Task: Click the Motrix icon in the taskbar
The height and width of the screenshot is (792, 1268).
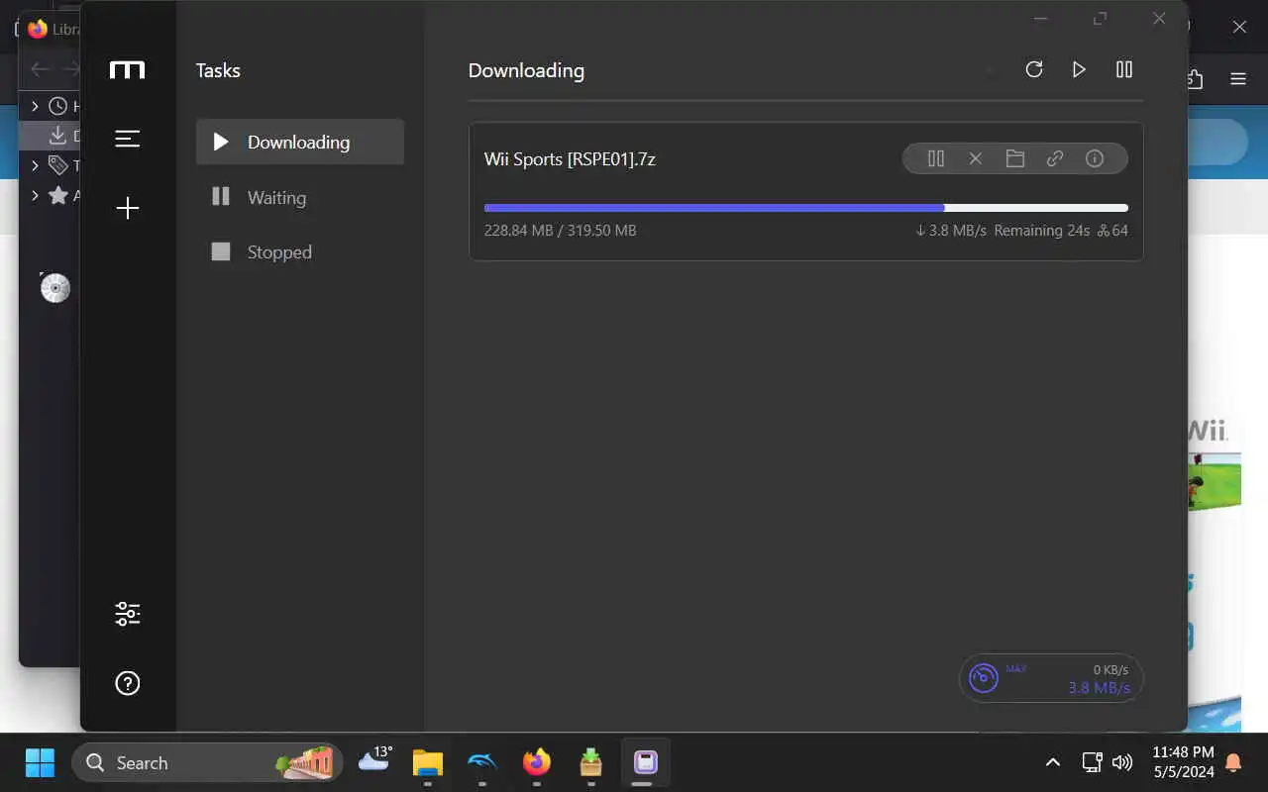Action: 646,762
